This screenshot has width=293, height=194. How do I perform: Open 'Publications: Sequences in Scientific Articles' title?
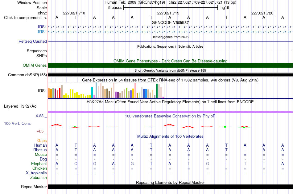[x=170, y=46]
